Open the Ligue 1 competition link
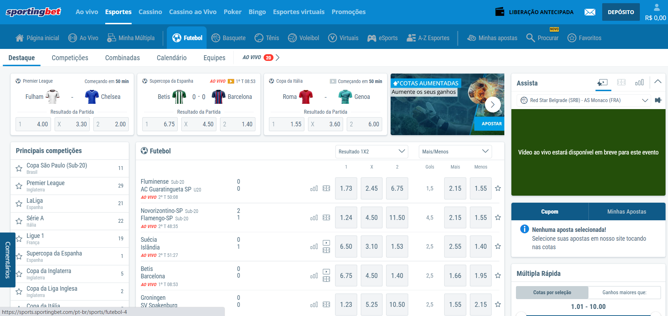 [x=70, y=239]
